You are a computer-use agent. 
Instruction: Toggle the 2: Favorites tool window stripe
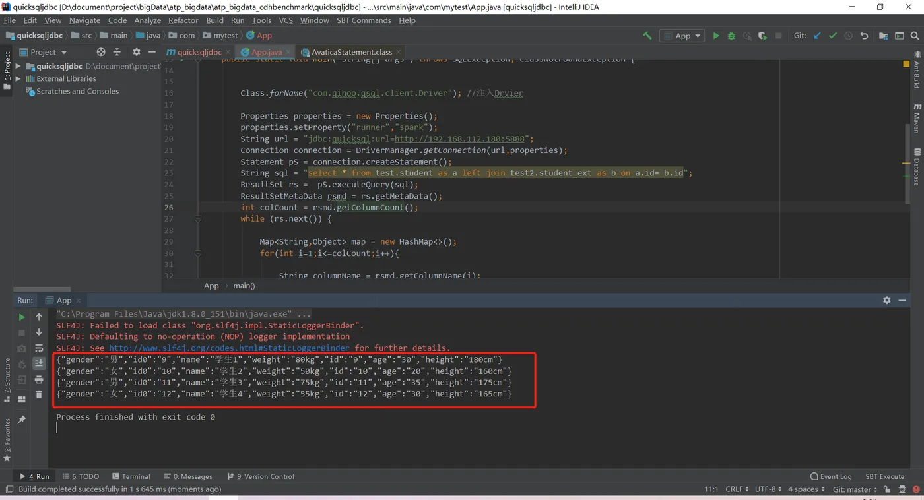7,439
